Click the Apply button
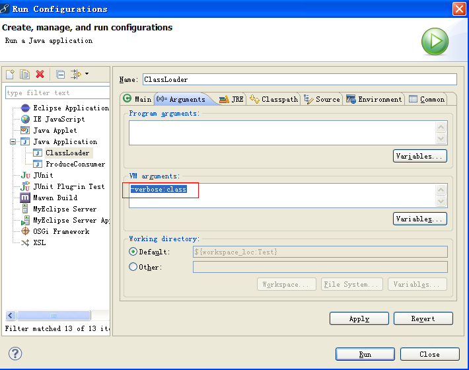 click(359, 318)
